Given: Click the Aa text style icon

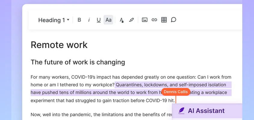Looking at the screenshot, I should pos(108,20).
